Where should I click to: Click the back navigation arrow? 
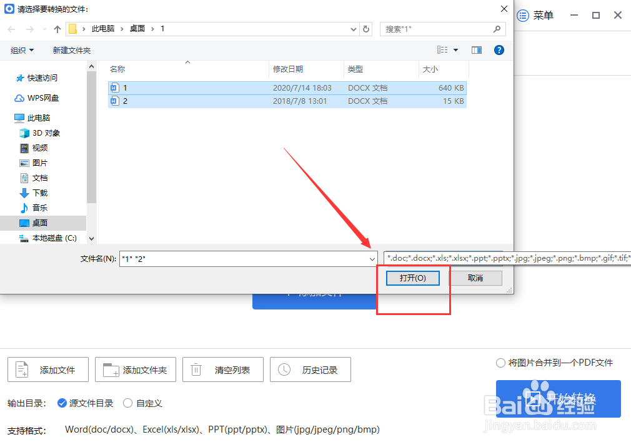(11, 29)
